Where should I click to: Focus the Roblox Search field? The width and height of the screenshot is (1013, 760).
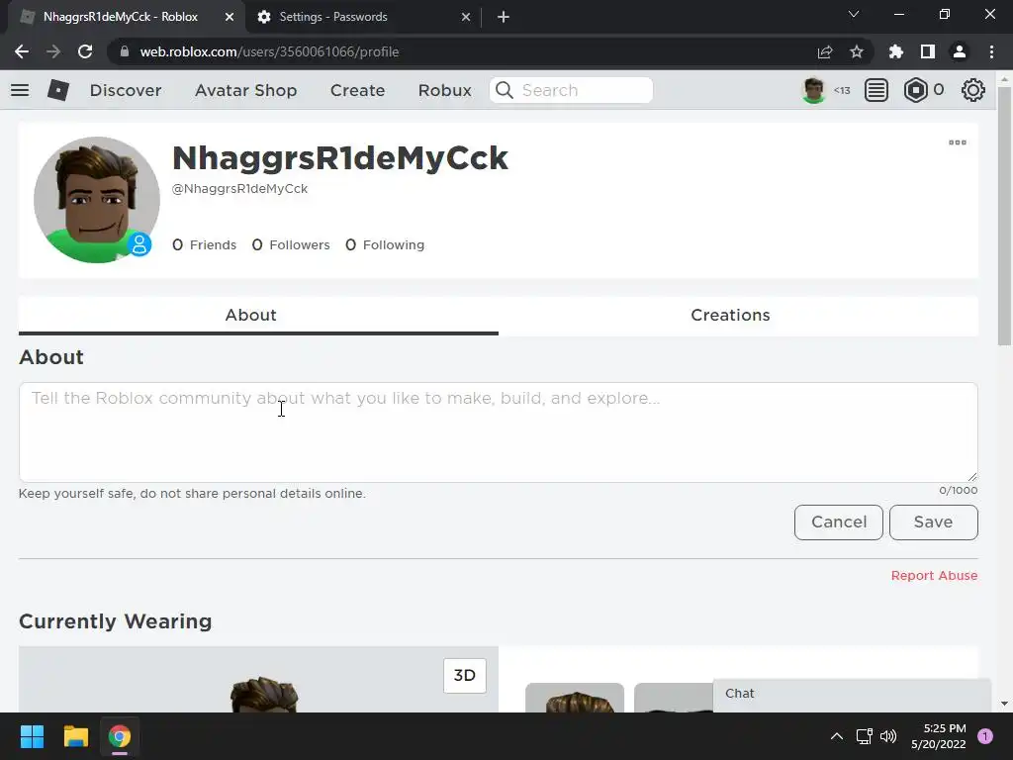coord(571,90)
